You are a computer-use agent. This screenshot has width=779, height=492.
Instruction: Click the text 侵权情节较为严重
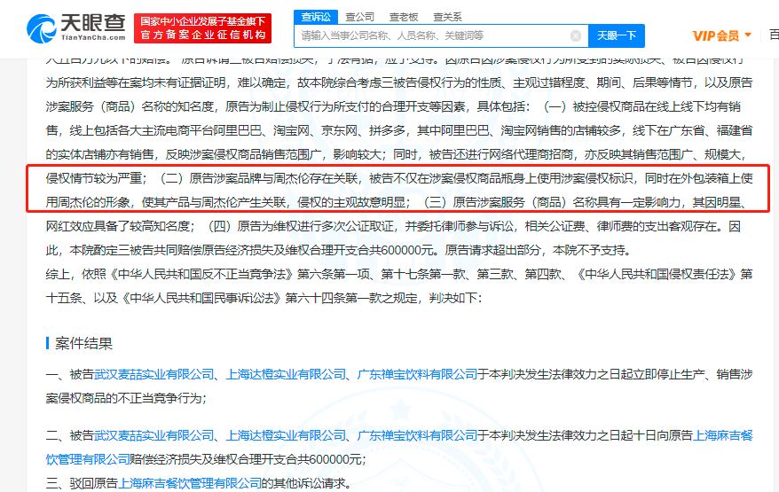tap(93, 178)
